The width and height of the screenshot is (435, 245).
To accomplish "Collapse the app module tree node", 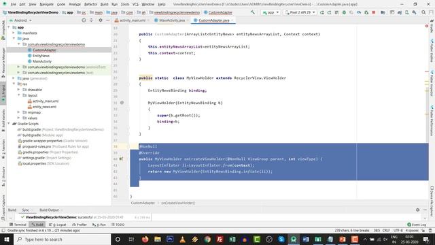I will tap(9, 27).
